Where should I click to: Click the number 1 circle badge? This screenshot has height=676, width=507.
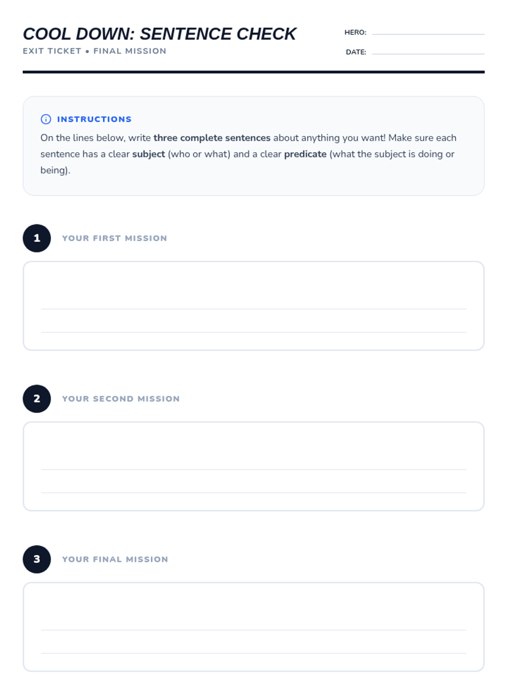(x=37, y=238)
